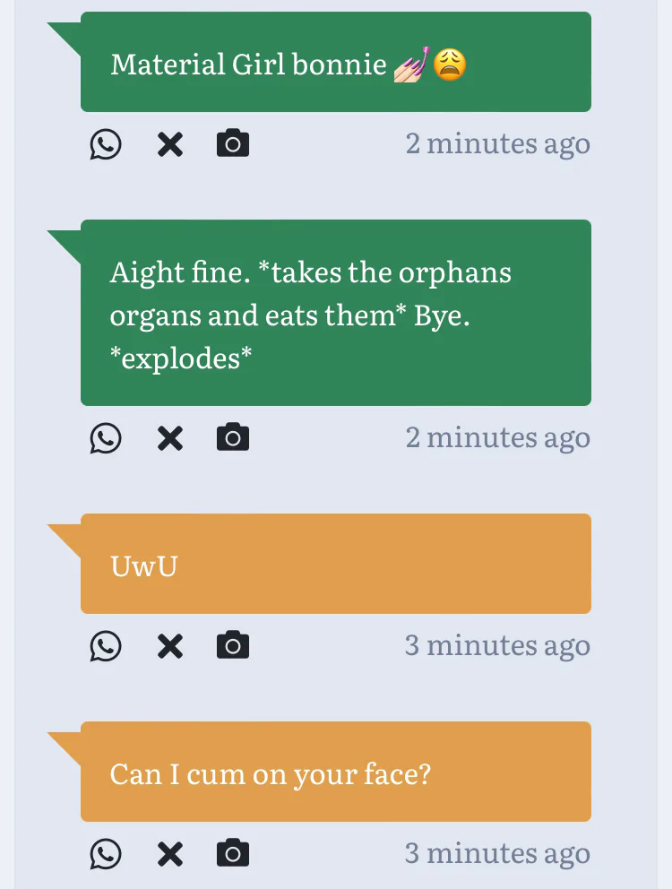
Task: Click "3 minutes ago" under the last message
Action: [497, 853]
